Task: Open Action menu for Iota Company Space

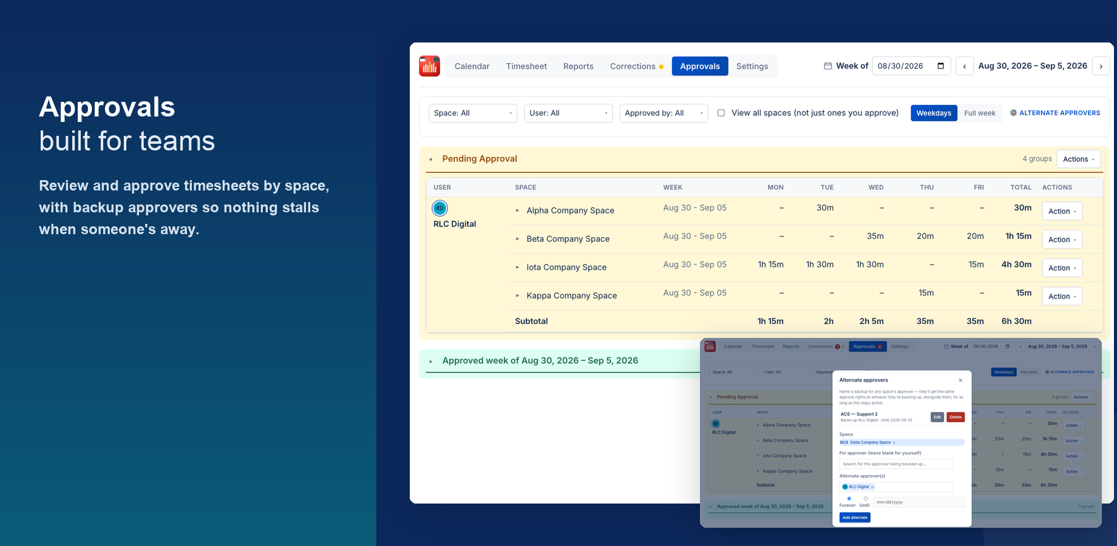Action: point(1062,268)
